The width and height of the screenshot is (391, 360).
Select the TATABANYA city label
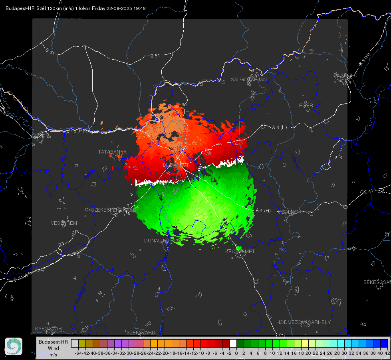112,152
